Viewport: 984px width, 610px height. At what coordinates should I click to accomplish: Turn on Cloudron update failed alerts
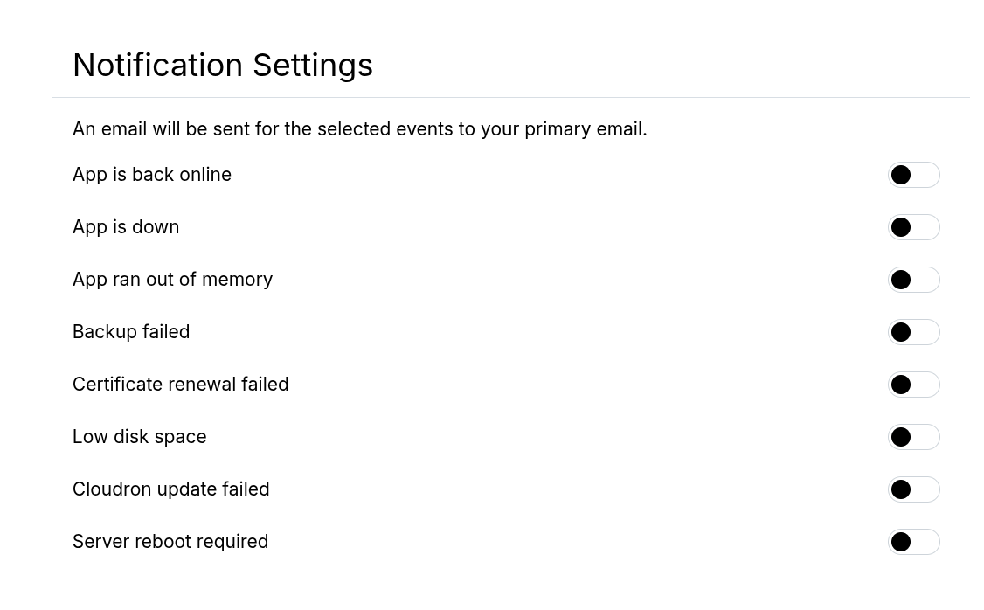pyautogui.click(x=914, y=489)
